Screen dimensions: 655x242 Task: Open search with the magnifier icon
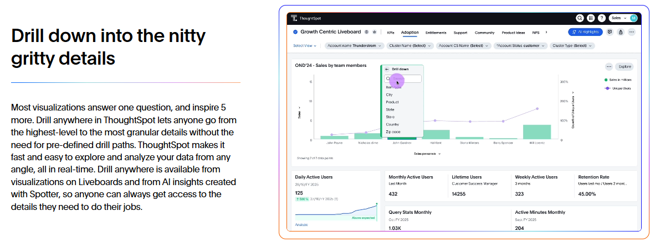tap(580, 18)
